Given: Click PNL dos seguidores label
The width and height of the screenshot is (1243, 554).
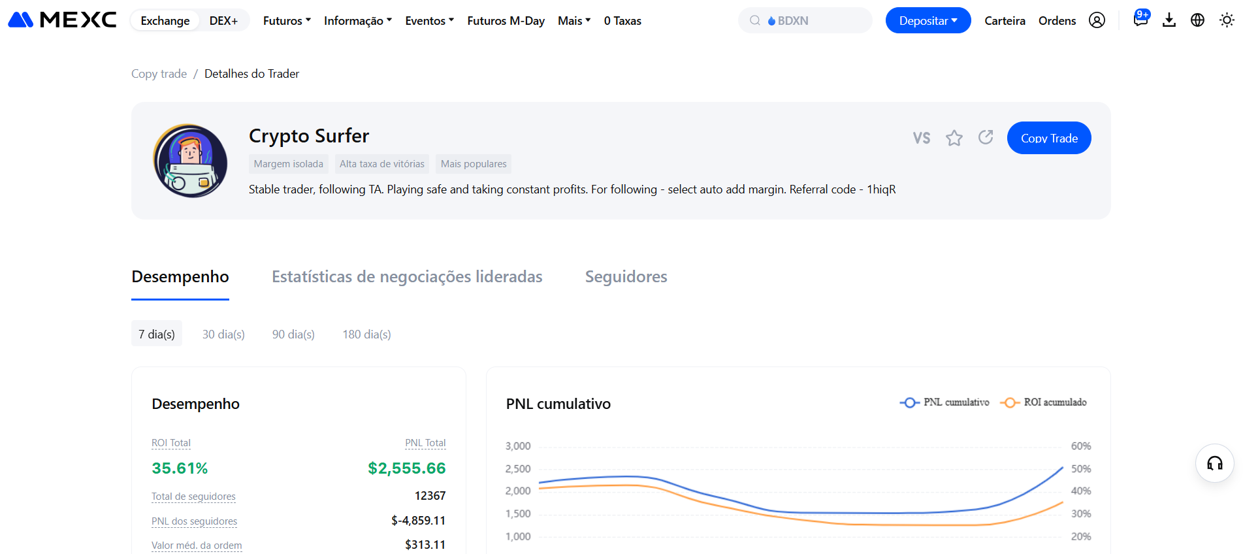Looking at the screenshot, I should 194,521.
